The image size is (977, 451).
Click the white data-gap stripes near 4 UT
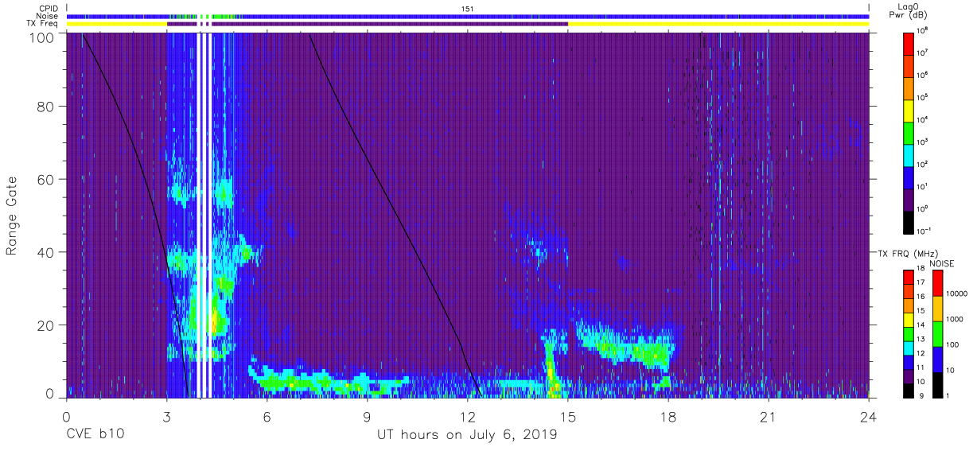click(205, 215)
